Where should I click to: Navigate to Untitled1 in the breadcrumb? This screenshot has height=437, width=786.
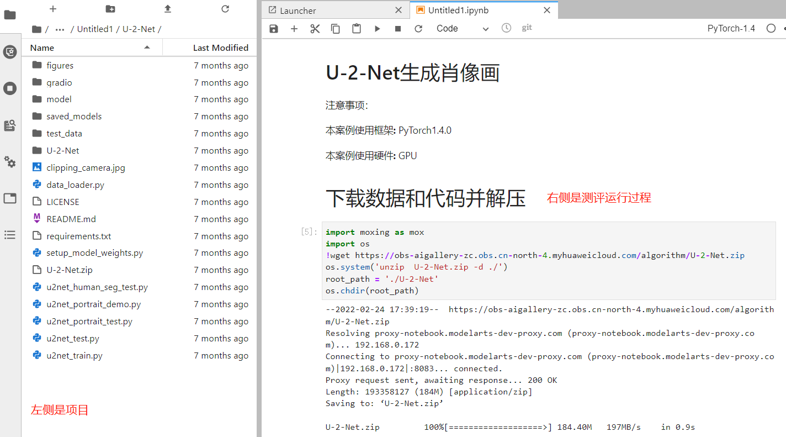coord(95,29)
